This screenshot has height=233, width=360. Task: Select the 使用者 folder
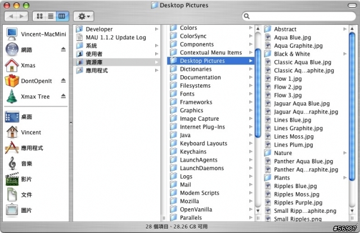point(116,54)
